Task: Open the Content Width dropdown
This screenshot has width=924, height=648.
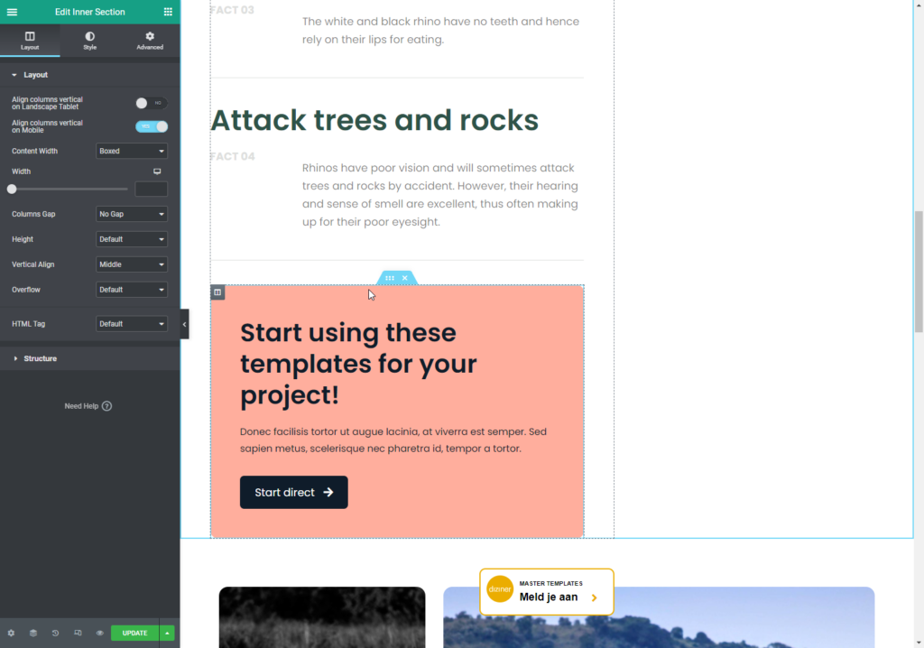Action: pyautogui.click(x=132, y=152)
